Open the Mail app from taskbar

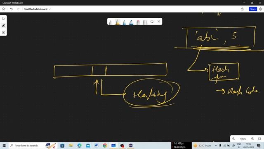[x=88, y=145]
